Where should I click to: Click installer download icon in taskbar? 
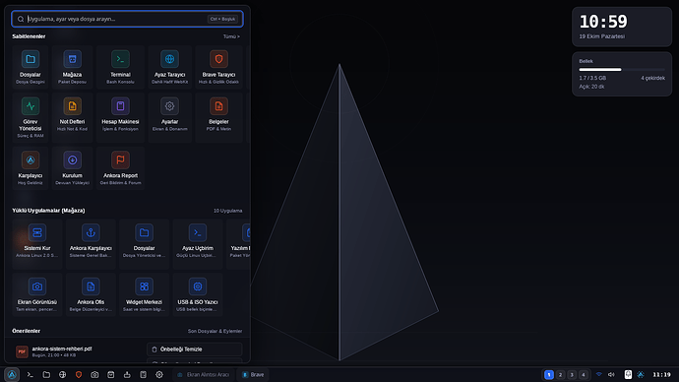point(127,375)
